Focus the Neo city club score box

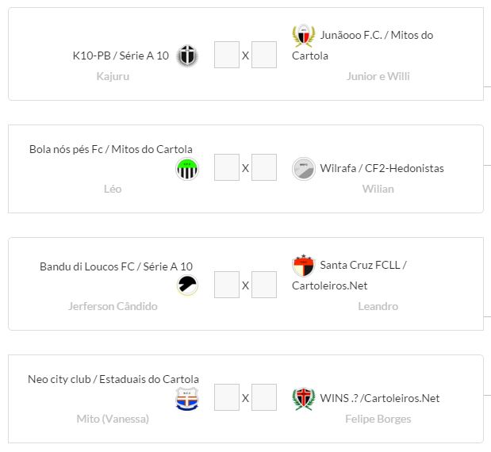click(227, 398)
